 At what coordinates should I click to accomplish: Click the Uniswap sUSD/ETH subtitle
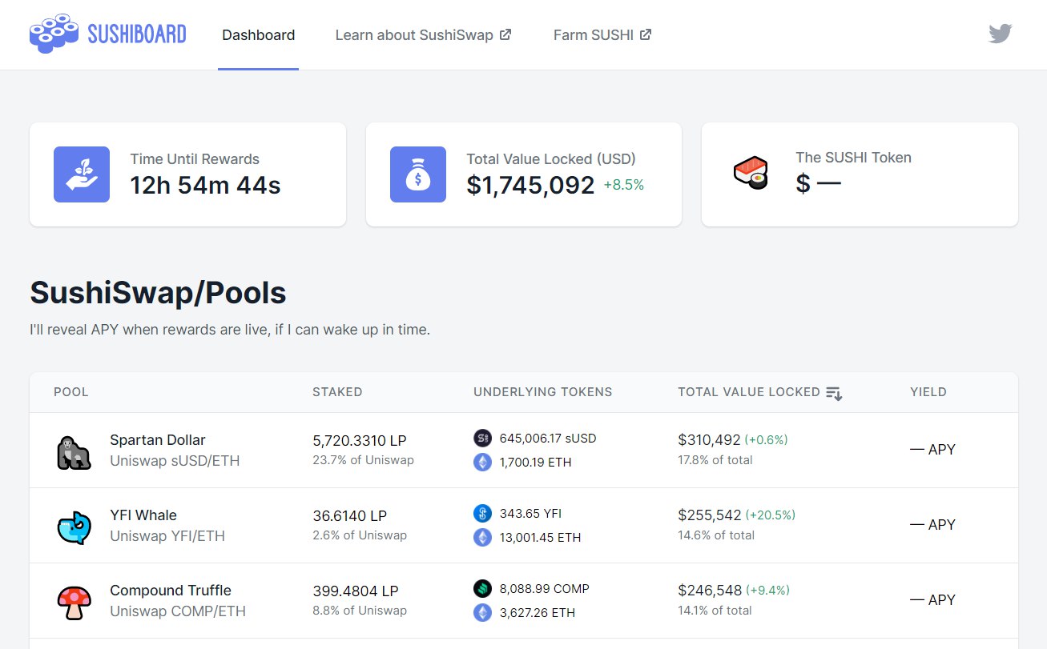tap(175, 461)
